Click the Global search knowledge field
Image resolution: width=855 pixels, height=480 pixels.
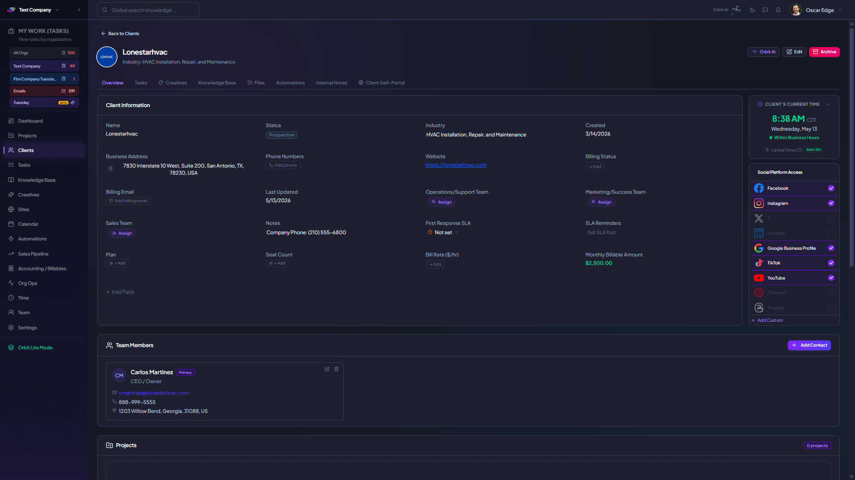(148, 10)
